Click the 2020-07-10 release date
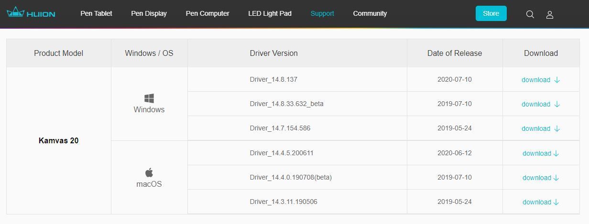Screen dimensions: 589x224 click(x=455, y=79)
